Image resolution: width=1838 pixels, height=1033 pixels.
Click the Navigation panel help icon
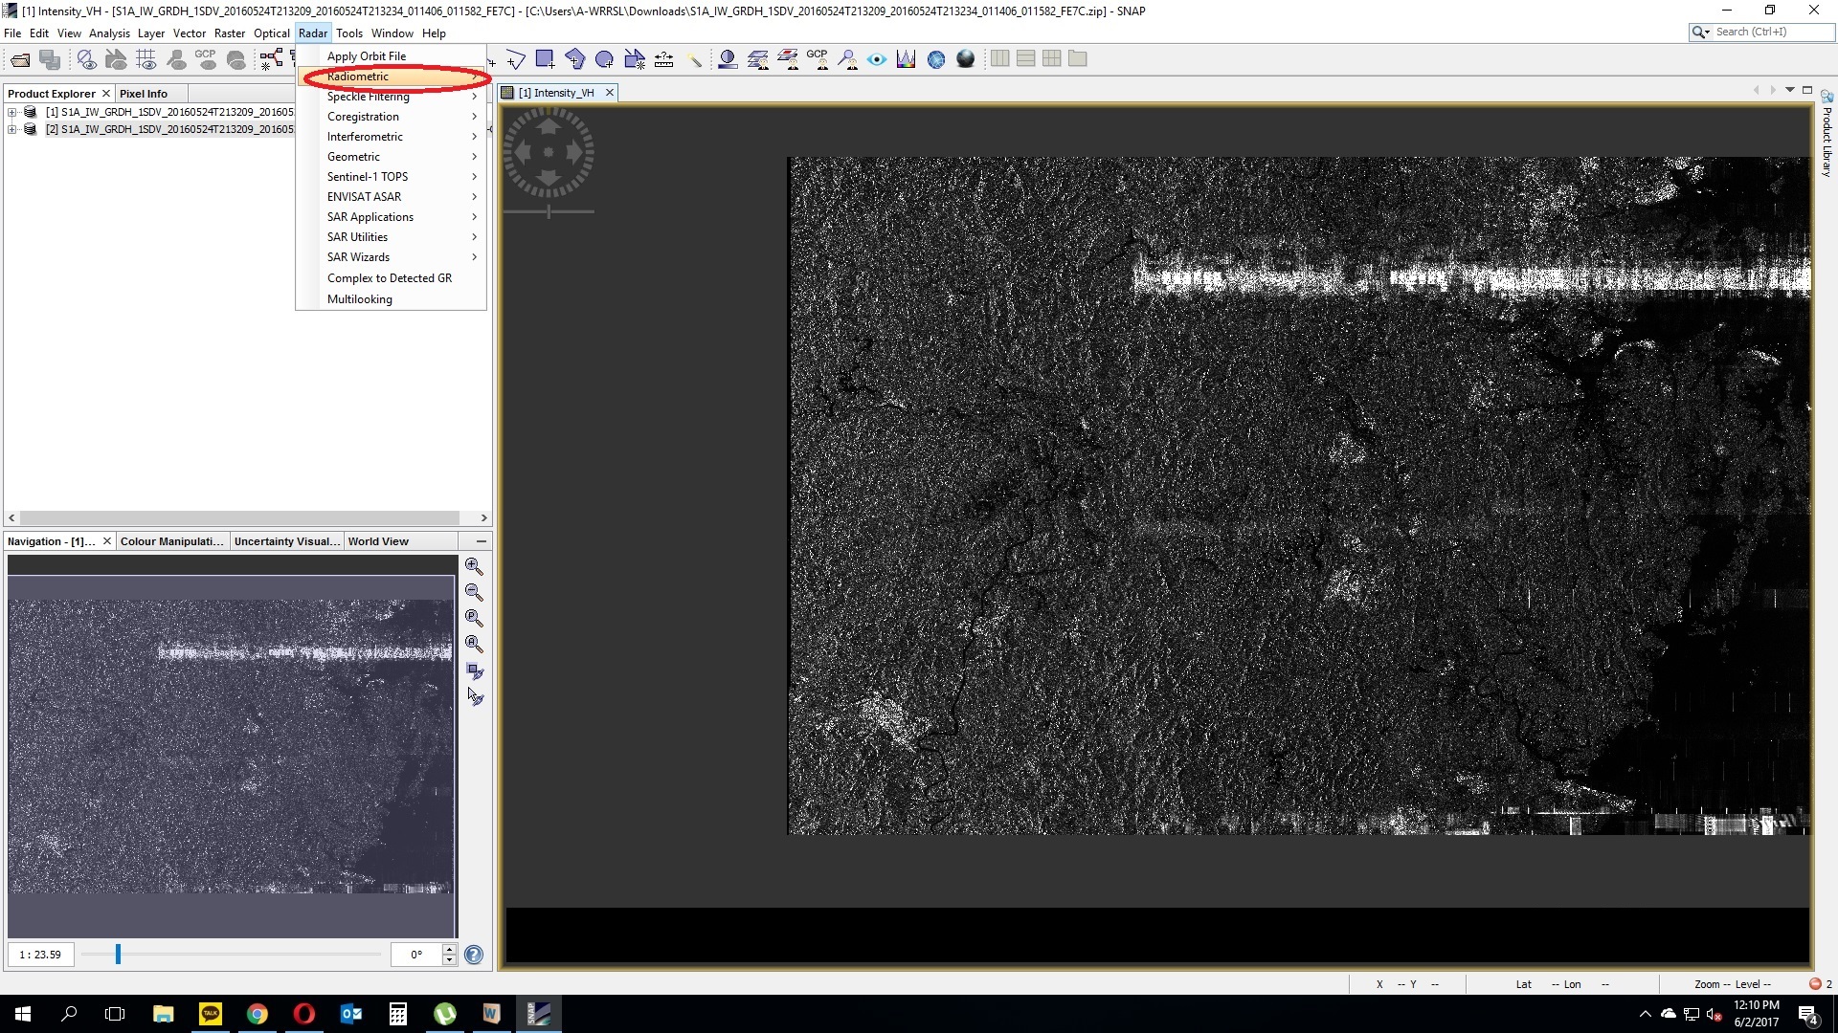point(473,955)
